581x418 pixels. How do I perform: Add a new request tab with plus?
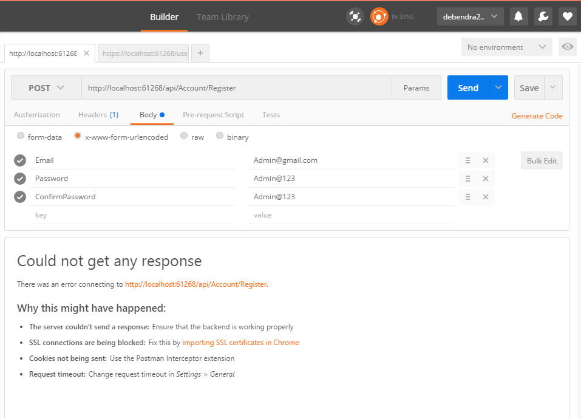point(200,53)
